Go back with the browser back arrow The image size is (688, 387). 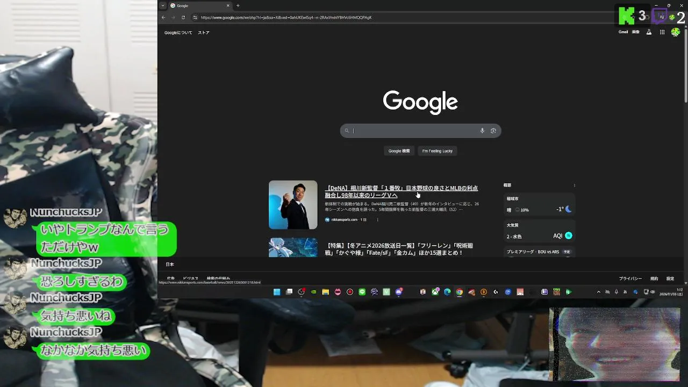(163, 17)
